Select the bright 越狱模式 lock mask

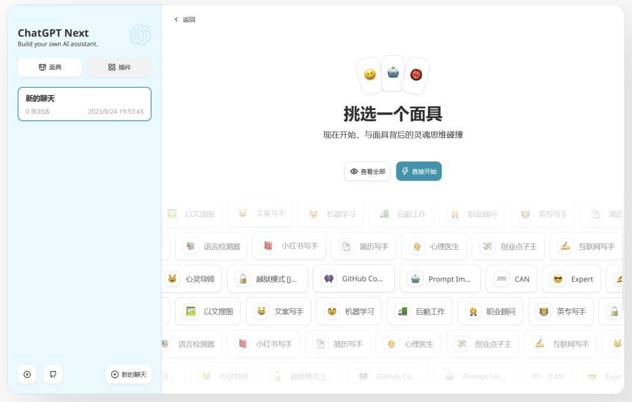[x=267, y=279]
